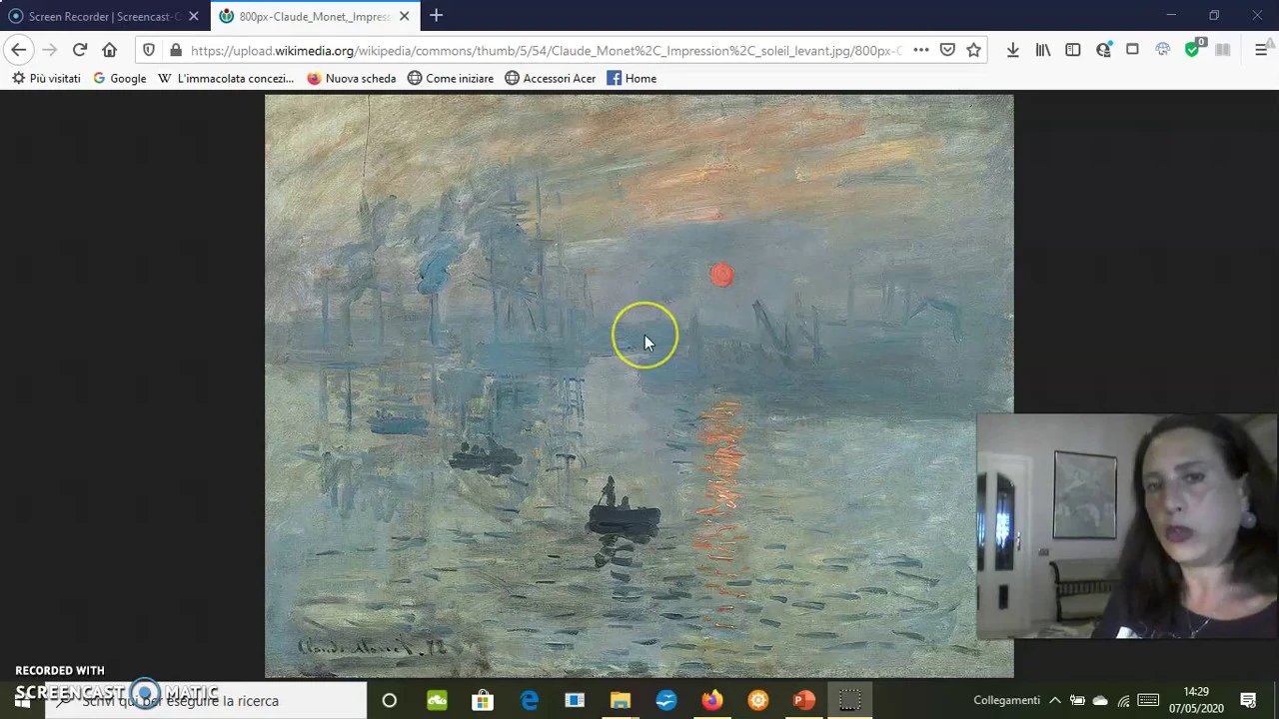This screenshot has width=1279, height=719.
Task: Open PowerPoint from taskbar
Action: coord(804,700)
